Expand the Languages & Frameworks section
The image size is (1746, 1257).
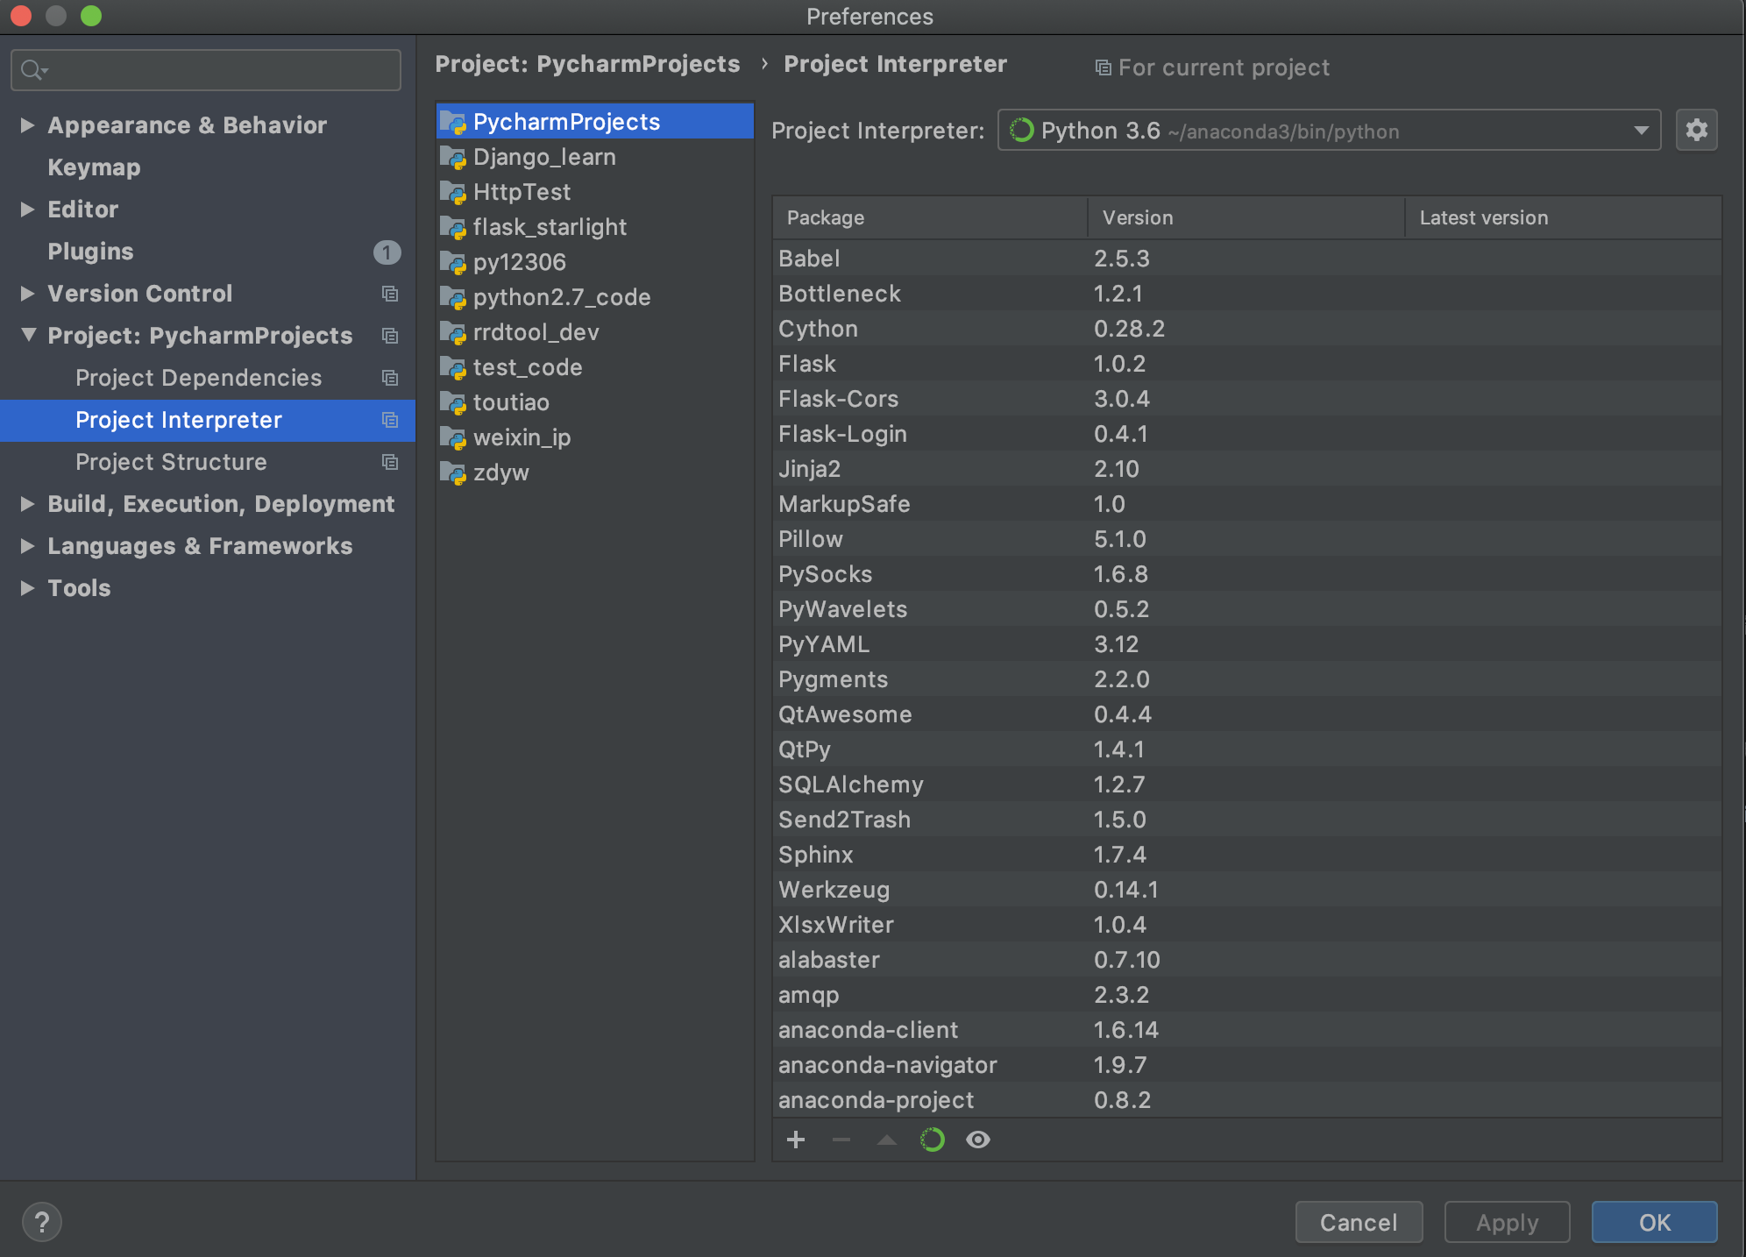tap(27, 546)
